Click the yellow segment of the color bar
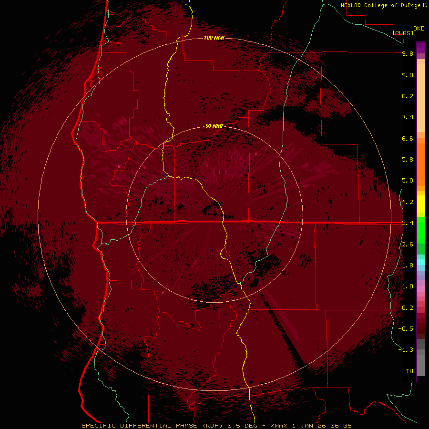This screenshot has height=429, width=429. click(x=421, y=204)
